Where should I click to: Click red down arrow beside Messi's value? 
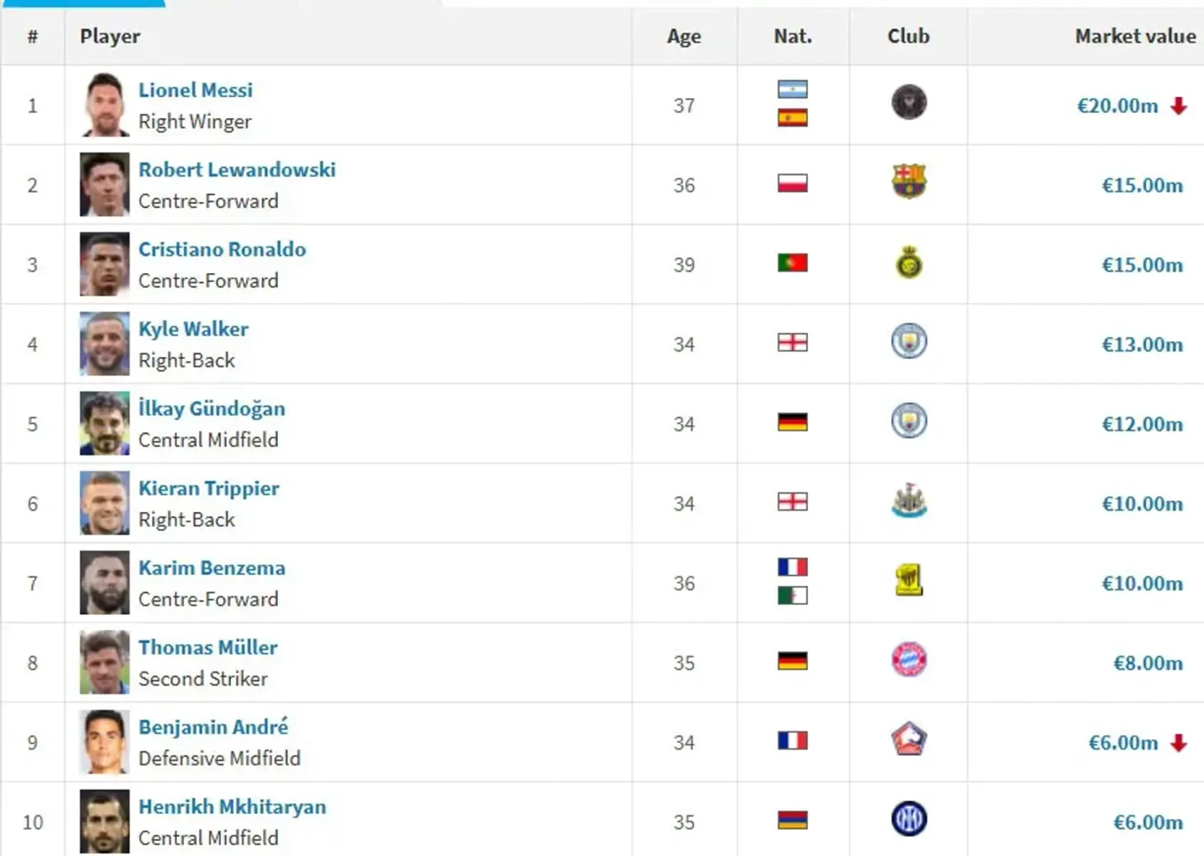click(x=1178, y=106)
